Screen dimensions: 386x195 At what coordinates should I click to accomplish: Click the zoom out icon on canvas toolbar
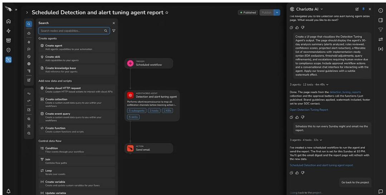click(x=29, y=133)
